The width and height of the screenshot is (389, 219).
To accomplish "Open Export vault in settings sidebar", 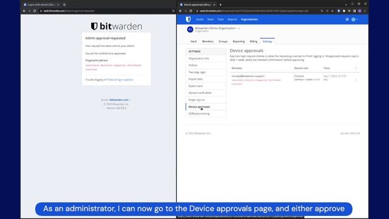I will [205, 86].
